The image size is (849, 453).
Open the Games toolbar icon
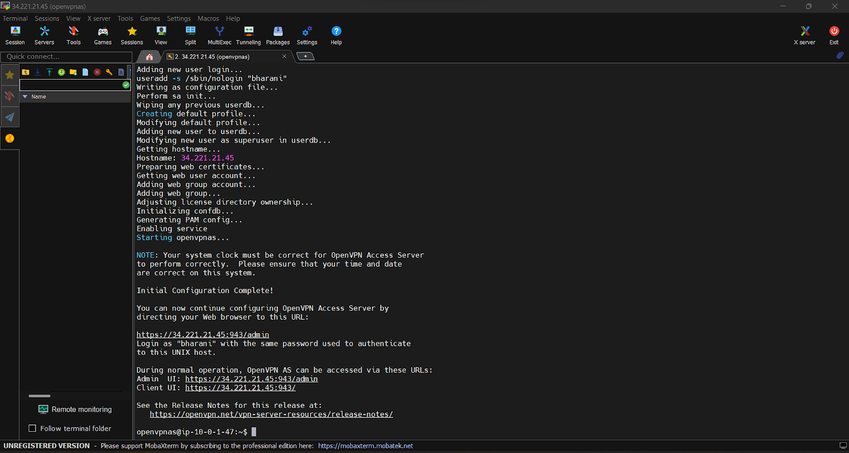click(102, 36)
